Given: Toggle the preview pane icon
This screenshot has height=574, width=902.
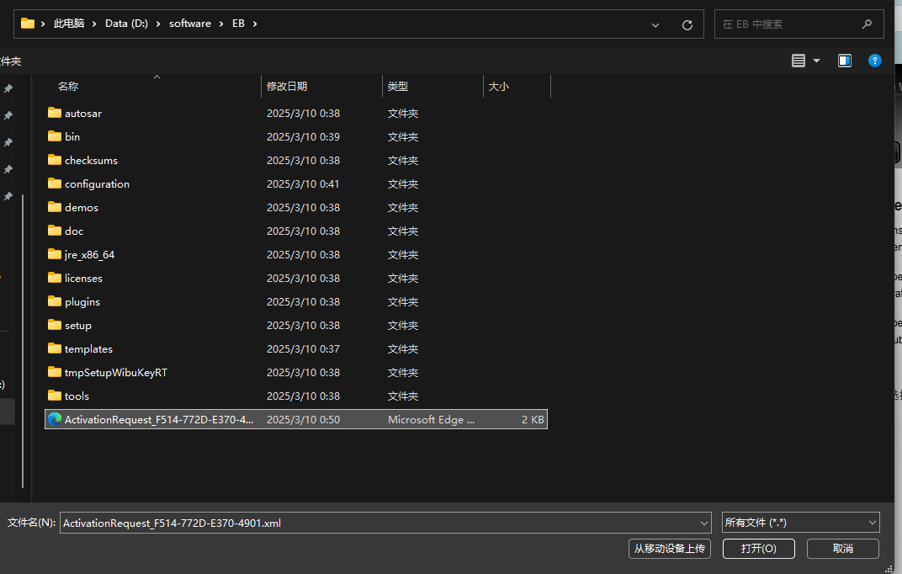Looking at the screenshot, I should pos(844,60).
